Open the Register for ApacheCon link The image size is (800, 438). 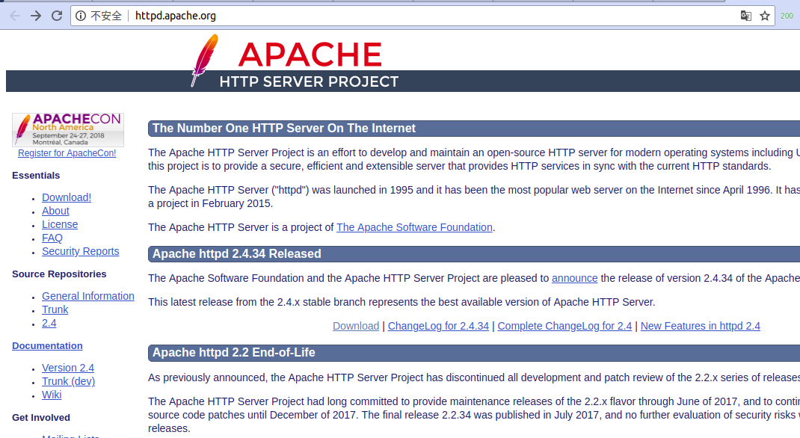coord(67,153)
